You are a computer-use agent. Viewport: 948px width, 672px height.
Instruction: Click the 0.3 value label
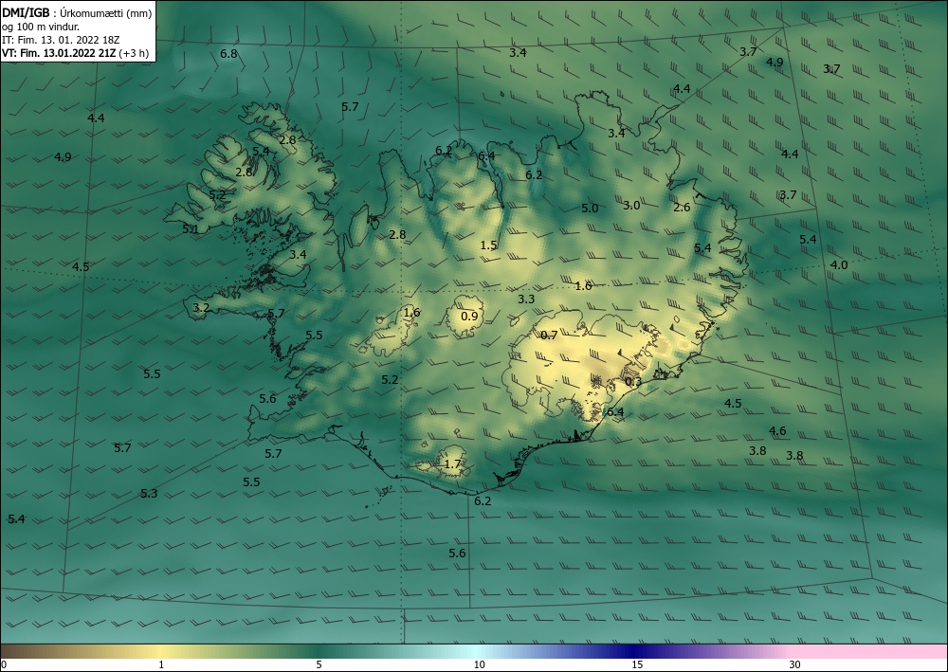(x=633, y=382)
